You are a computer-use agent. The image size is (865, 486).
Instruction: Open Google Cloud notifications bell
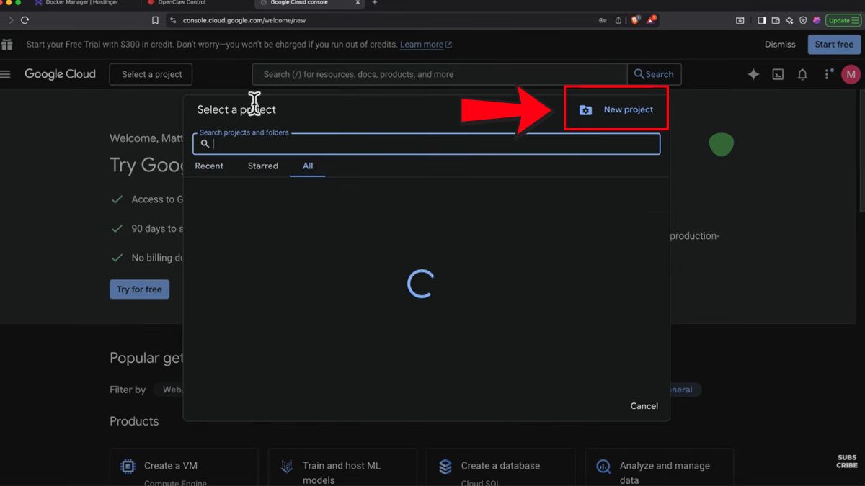tap(802, 74)
